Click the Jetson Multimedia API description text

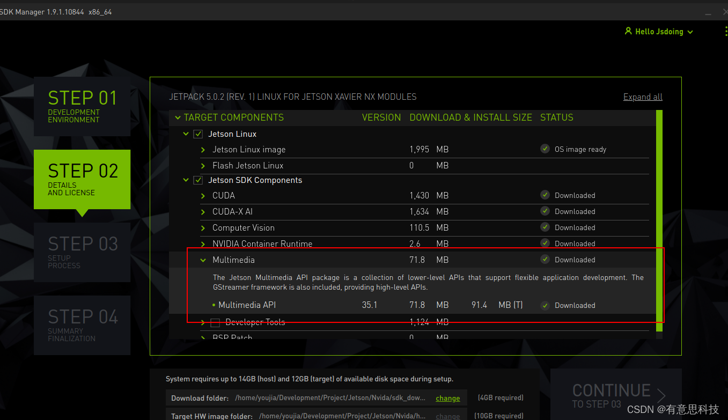point(428,283)
